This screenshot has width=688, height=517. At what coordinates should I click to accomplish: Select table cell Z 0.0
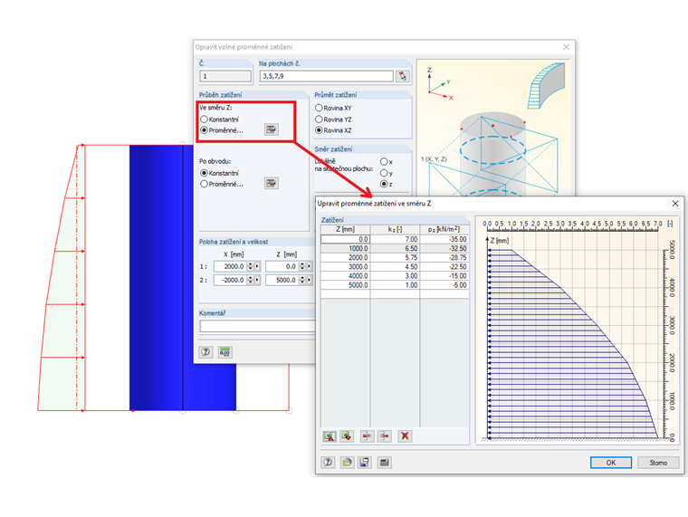tap(346, 239)
